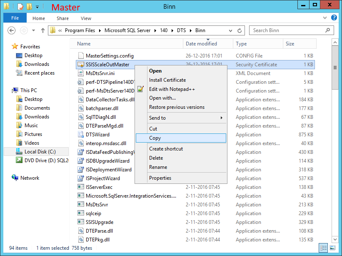Viewport: 342px width, 256px height.
Task: Navigate back using the back arrow icon
Action: click(x=12, y=30)
